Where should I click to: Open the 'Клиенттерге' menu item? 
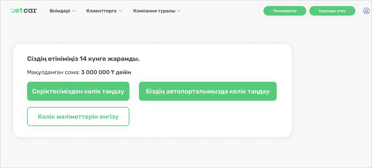101,11
